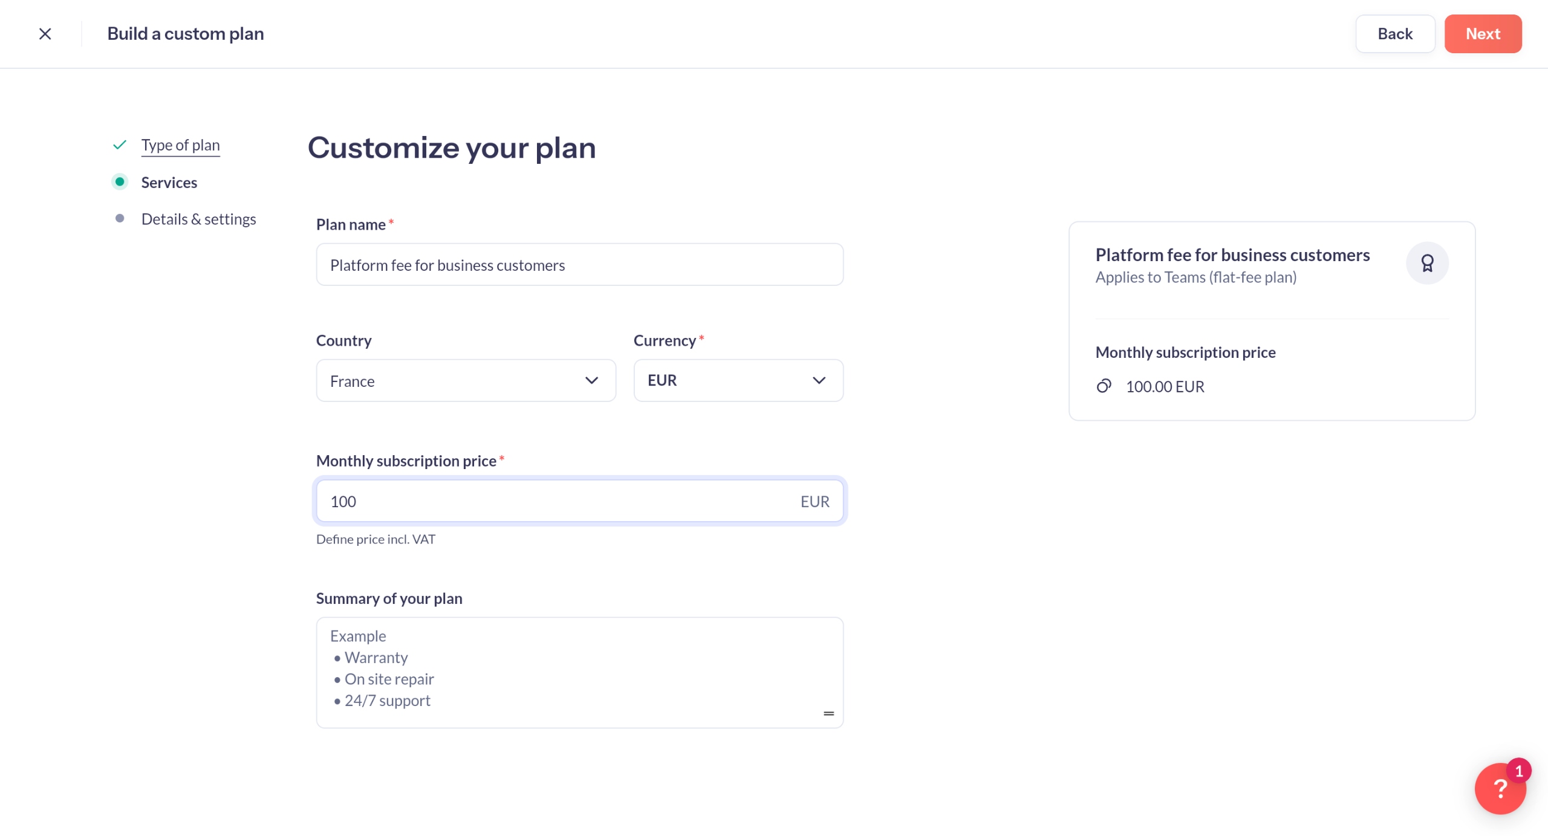Go to the Type of plan step
This screenshot has height=836, width=1548.
180,145
